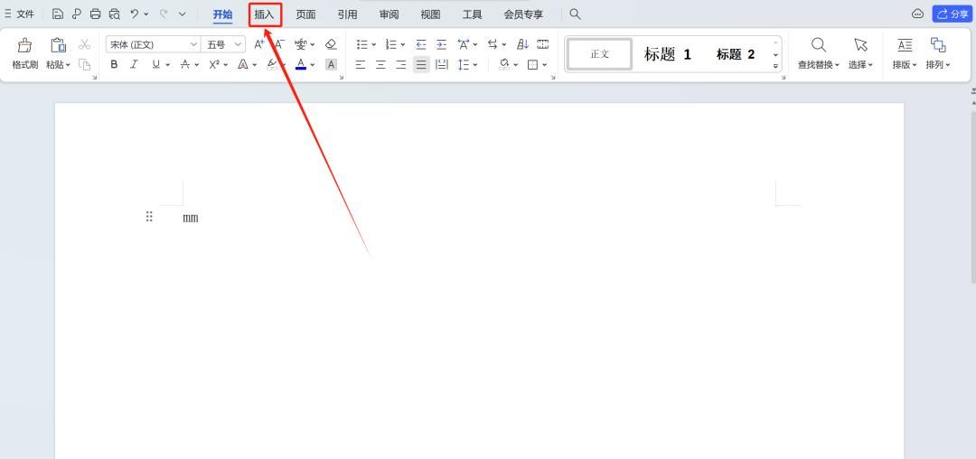This screenshot has height=459, width=976.
Task: Click the cloud chat icon beside 分享
Action: pos(917,14)
